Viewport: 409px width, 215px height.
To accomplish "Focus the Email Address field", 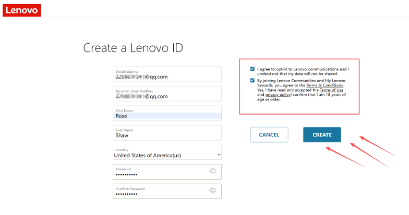I will [167, 74].
